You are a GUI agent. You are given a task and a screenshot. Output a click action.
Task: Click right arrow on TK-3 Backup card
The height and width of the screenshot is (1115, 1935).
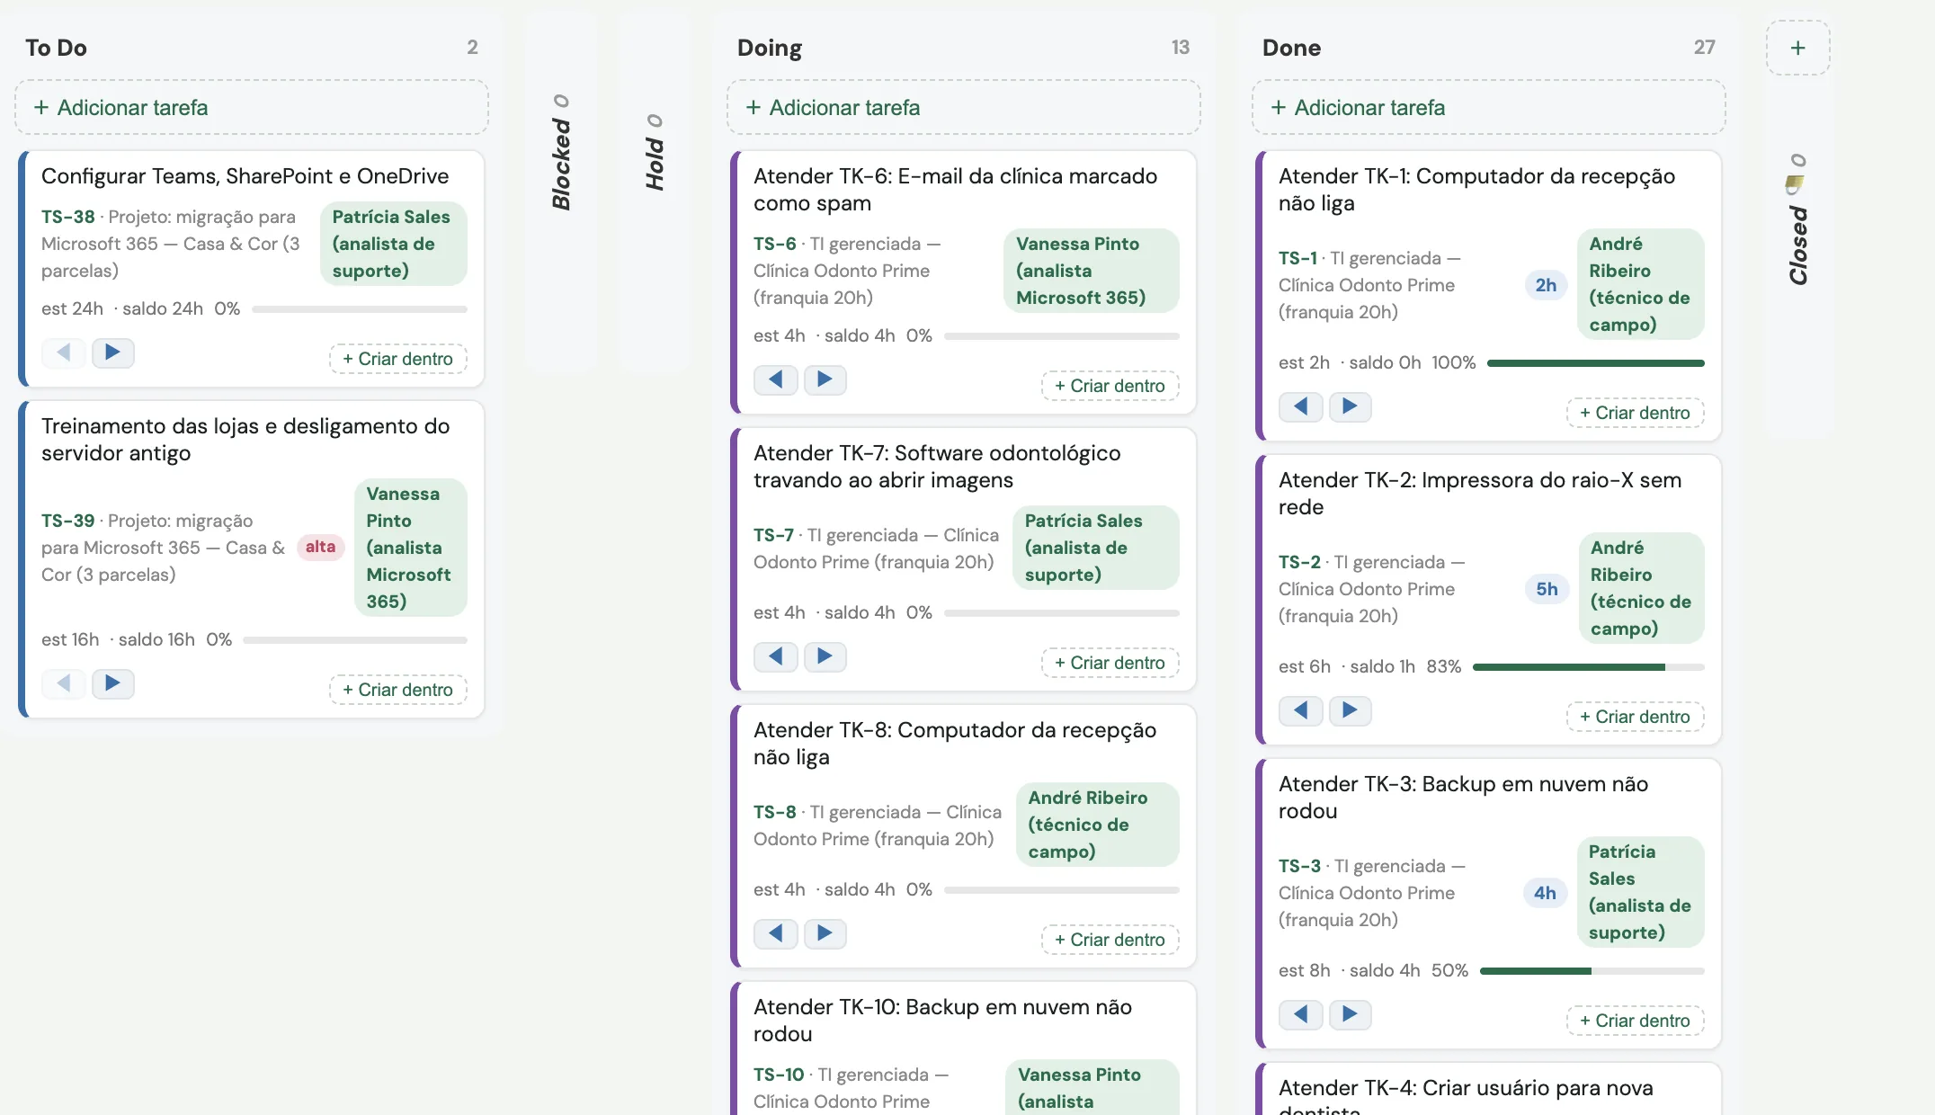(1350, 1014)
